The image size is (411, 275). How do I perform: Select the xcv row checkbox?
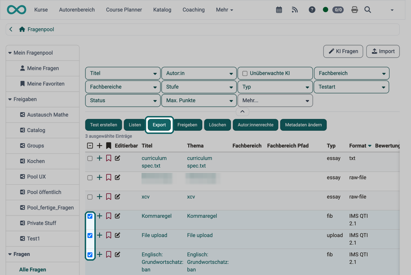[x=90, y=197]
